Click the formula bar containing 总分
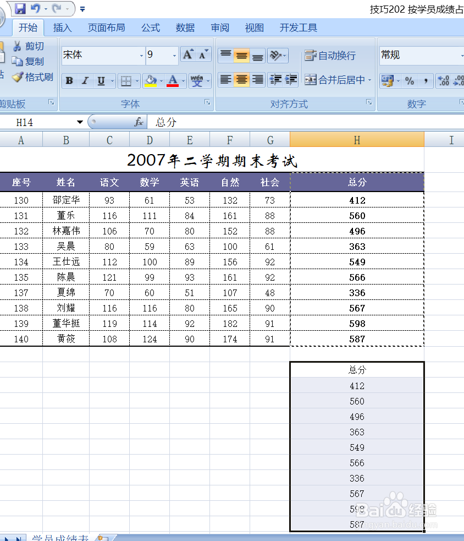Screen dimensions: 464x541 (306, 122)
